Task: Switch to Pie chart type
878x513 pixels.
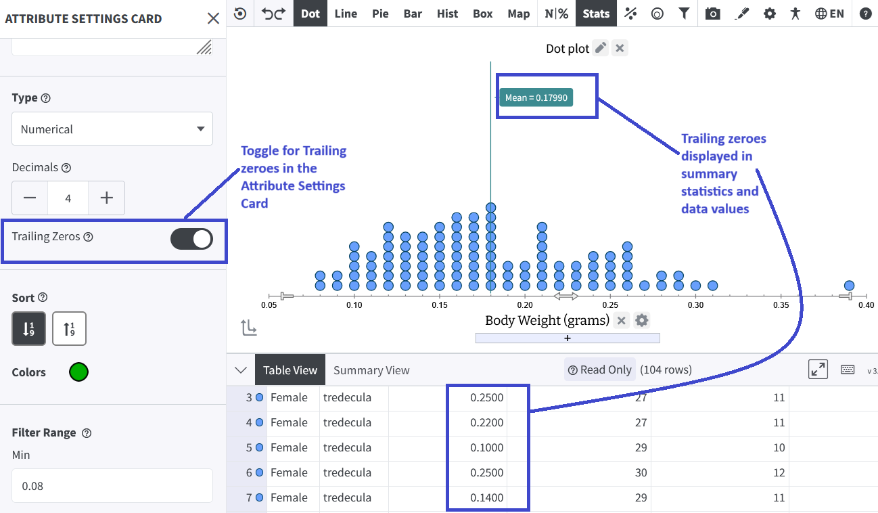Action: pos(380,14)
